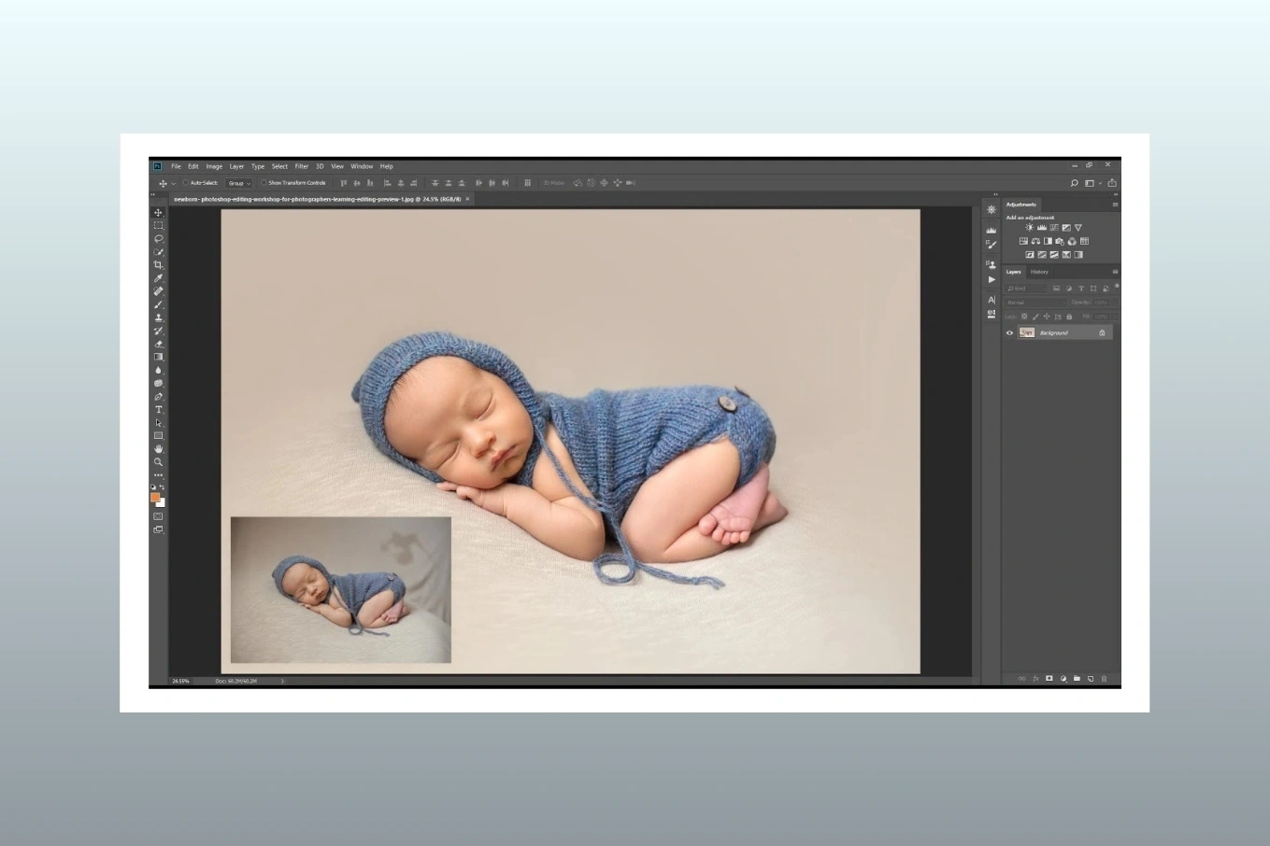Enable the Auto-Select checkbox
This screenshot has height=846, width=1270.
tap(186, 183)
